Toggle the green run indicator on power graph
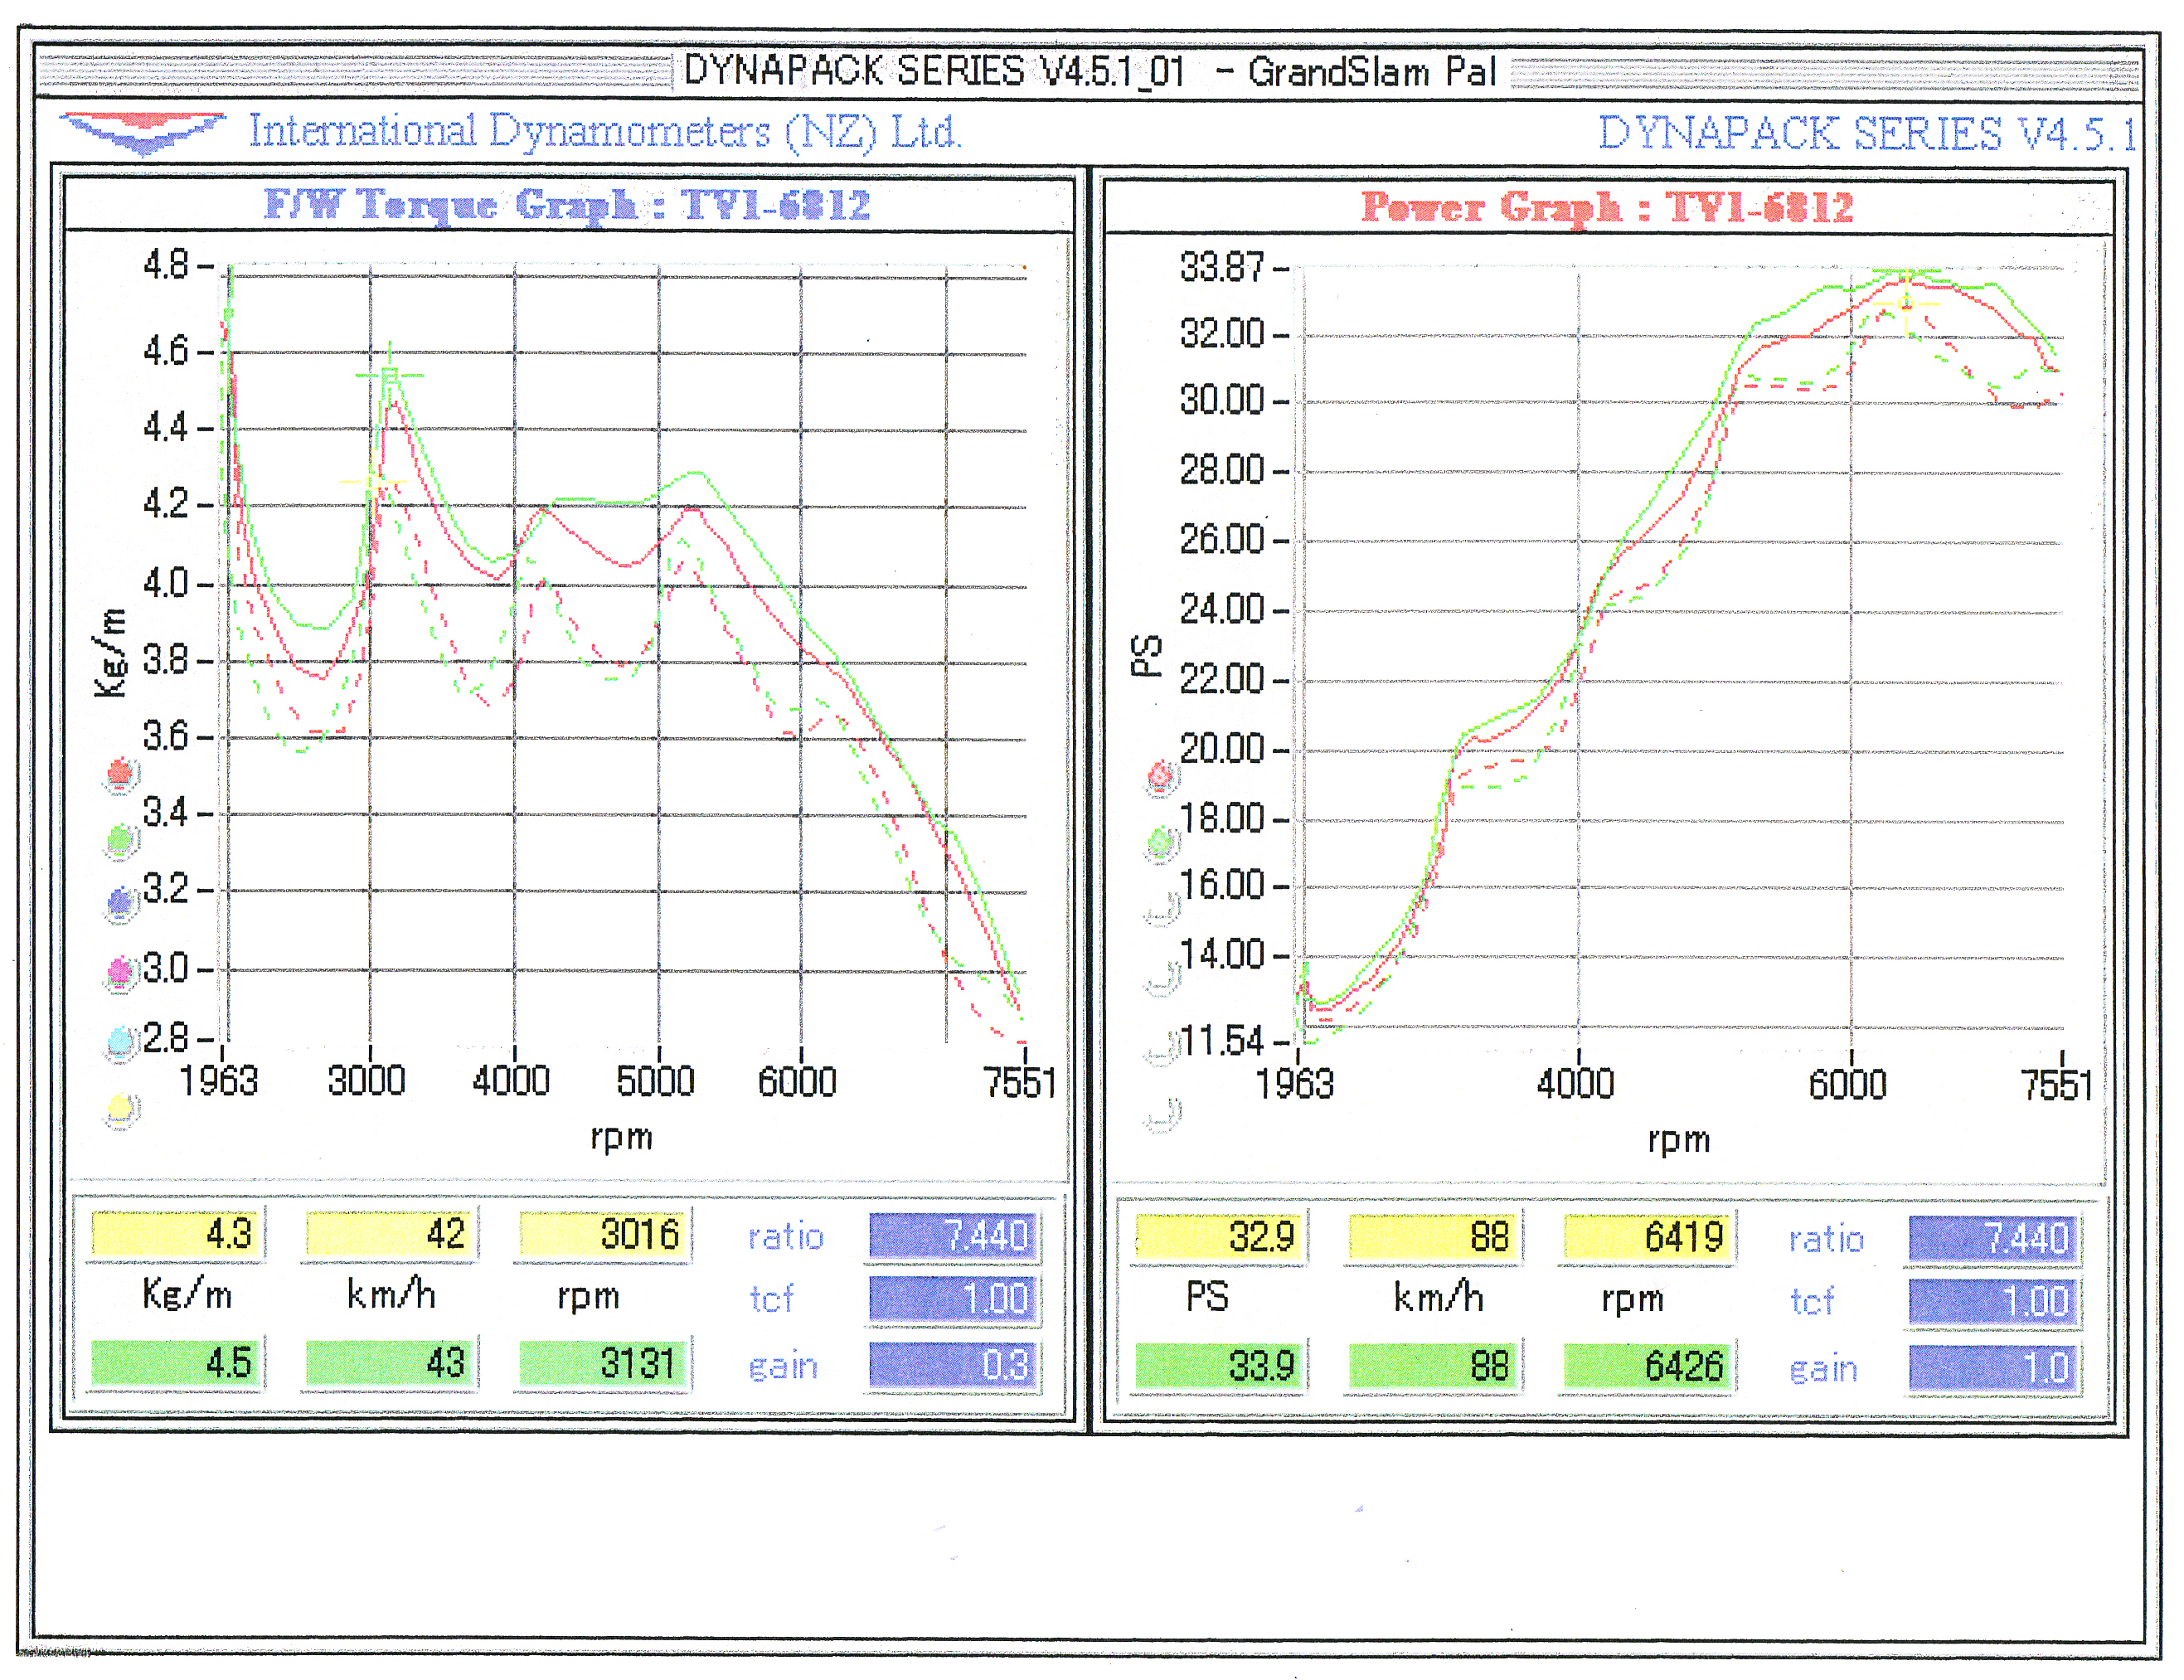The height and width of the screenshot is (1680, 2184). pyautogui.click(x=1161, y=844)
